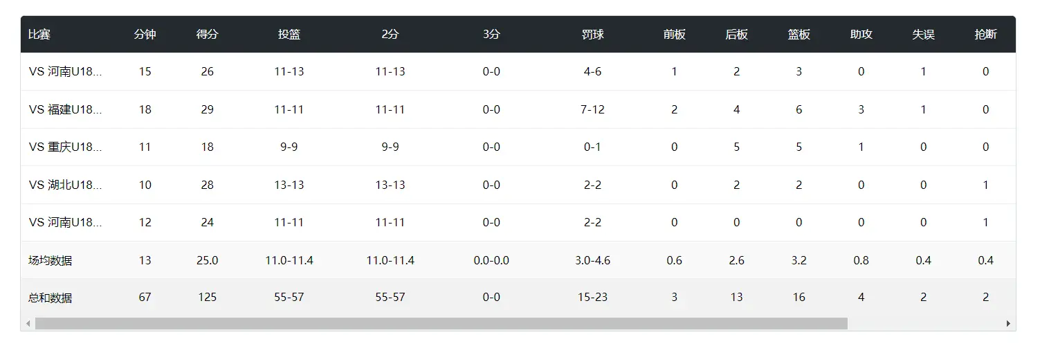Viewport: 1049px width, 355px height.
Task: Click the 失误 column header
Action: tap(923, 35)
